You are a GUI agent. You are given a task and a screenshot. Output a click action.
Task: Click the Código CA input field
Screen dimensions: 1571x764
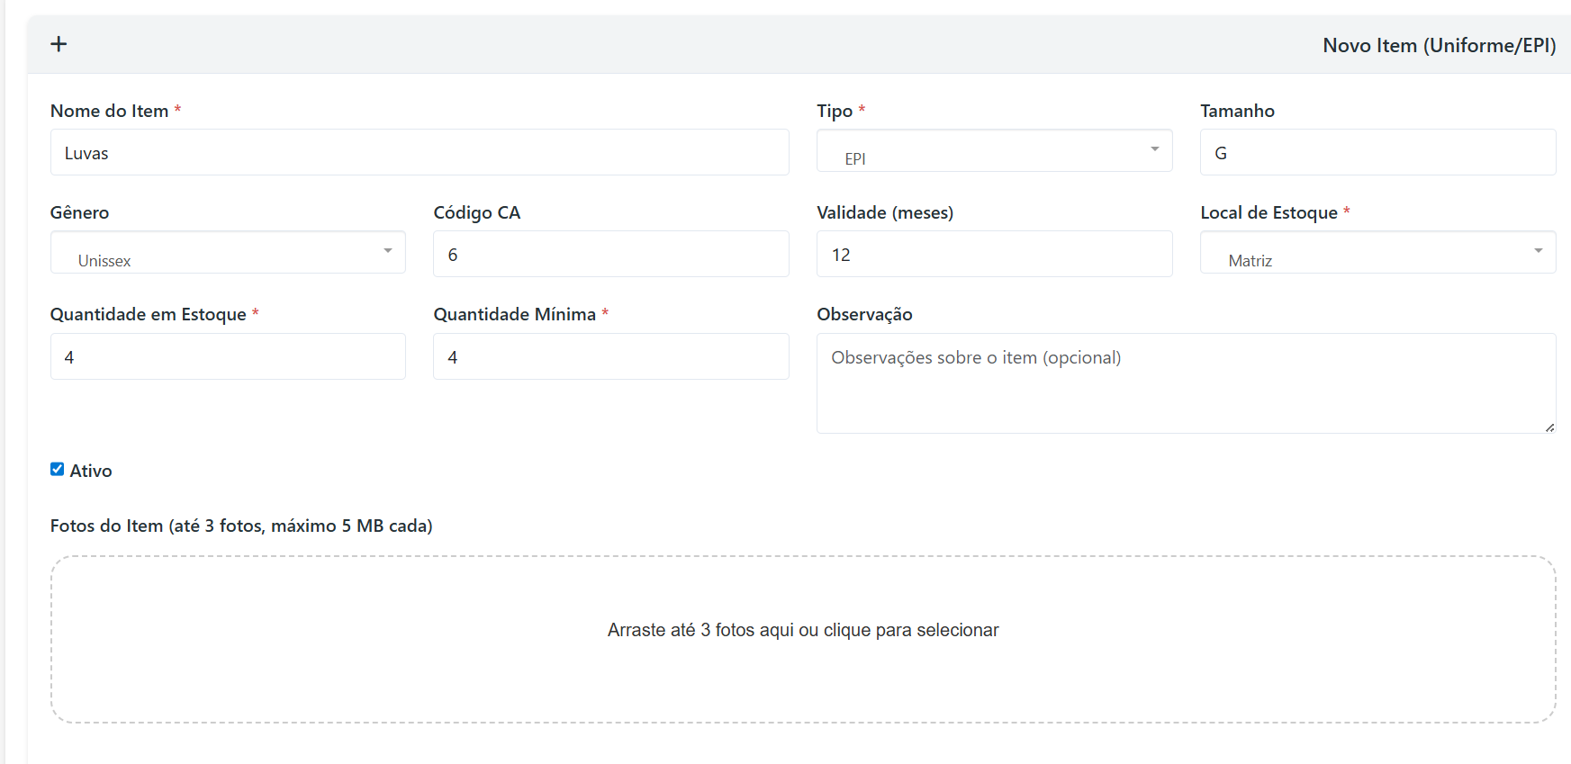[x=610, y=255]
